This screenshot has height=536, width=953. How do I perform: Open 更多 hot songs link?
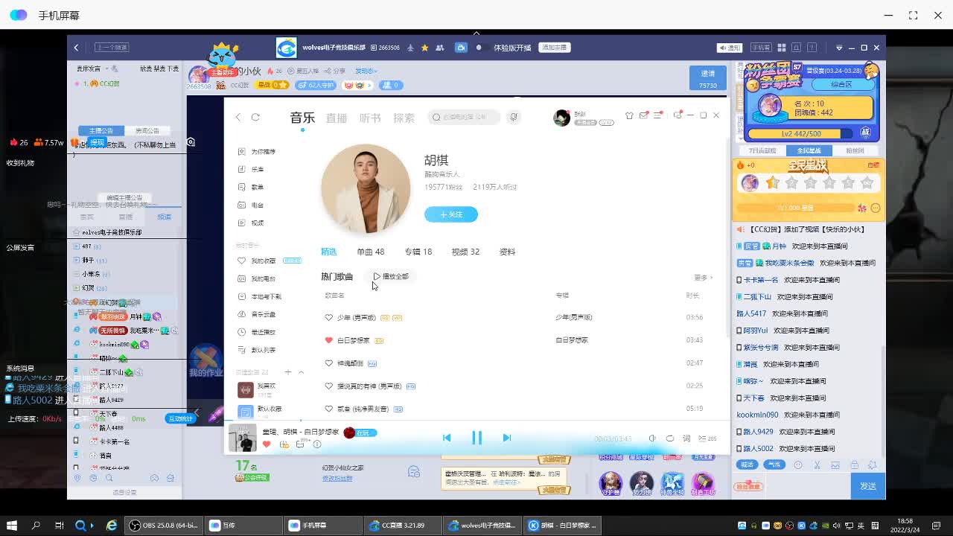click(703, 278)
